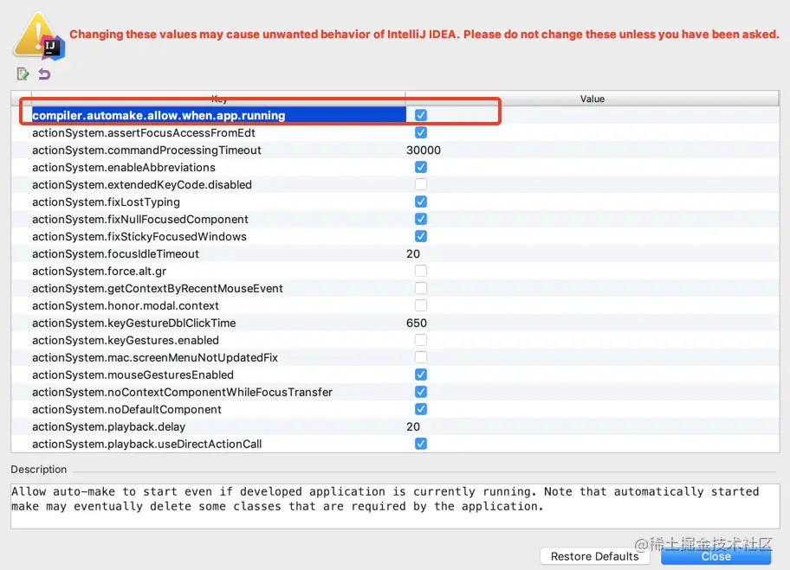Image resolution: width=790 pixels, height=570 pixels.
Task: Select the actionSystem.keyGestures.enabled key
Action: point(126,340)
